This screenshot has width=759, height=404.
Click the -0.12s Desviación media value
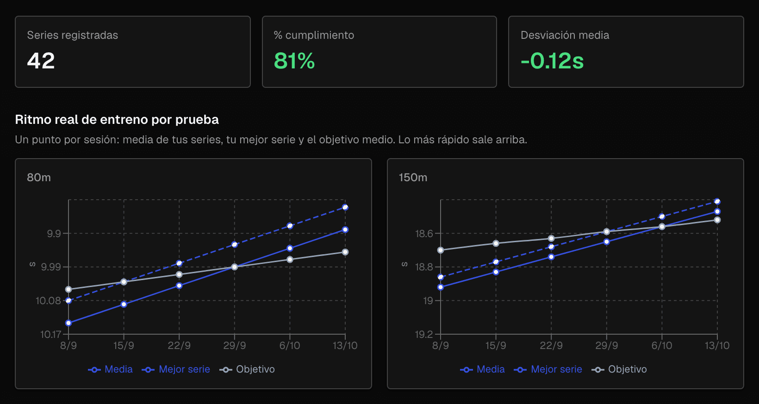click(552, 61)
